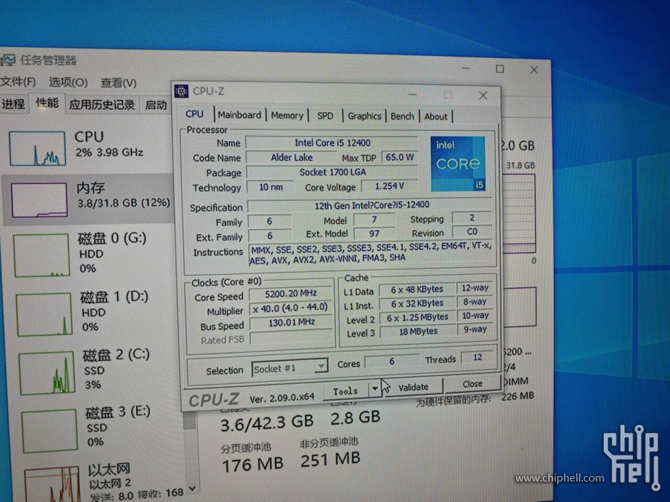The height and width of the screenshot is (502, 670).
Task: Switch to the Graphics tab in CPU-Z
Action: [364, 116]
